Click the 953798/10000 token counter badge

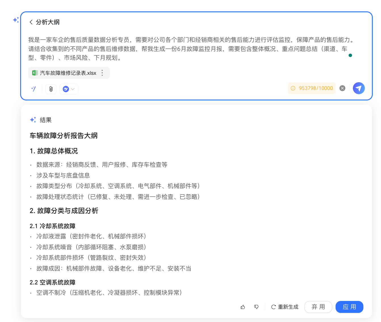(311, 88)
